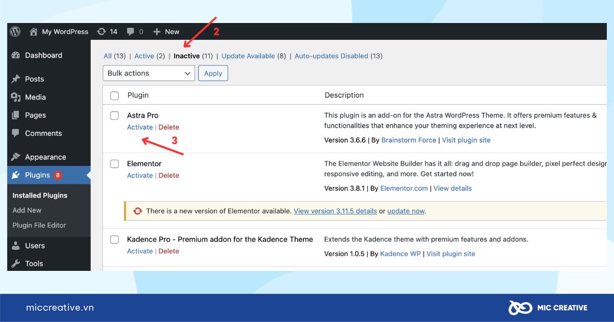
Task: Open the Posts menu
Action: [34, 79]
